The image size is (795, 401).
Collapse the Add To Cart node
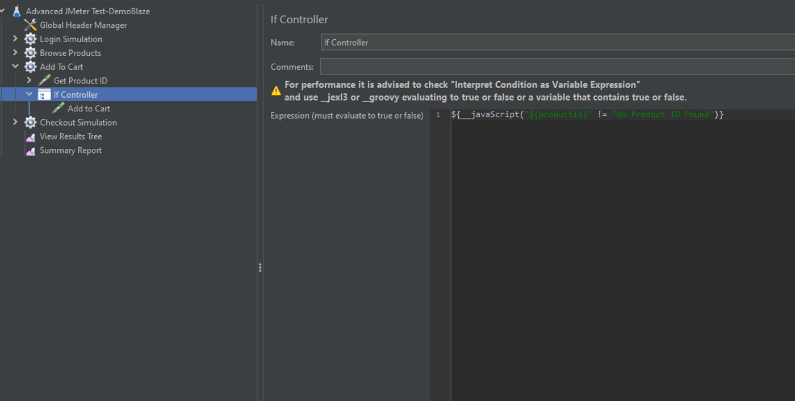(x=15, y=66)
